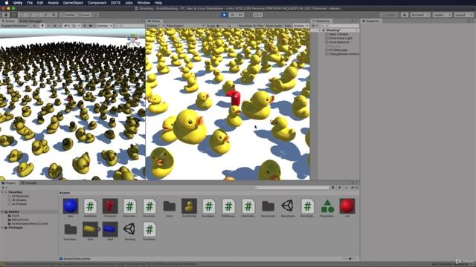
Task: Toggle Center pivot mode button
Action: pyautogui.click(x=68, y=15)
